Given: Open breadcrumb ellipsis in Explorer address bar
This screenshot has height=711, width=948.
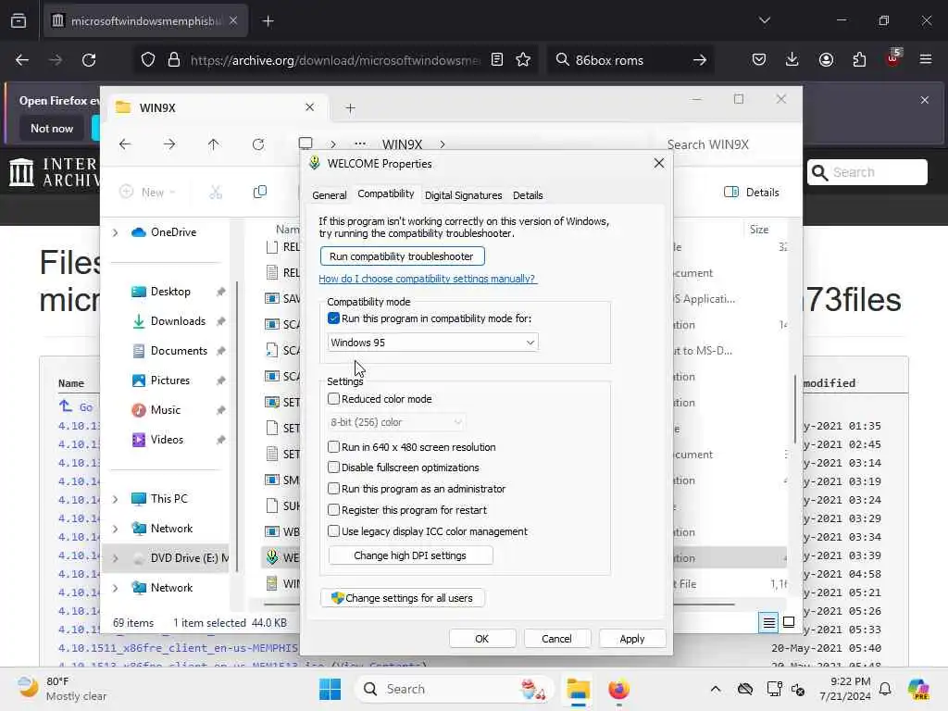Looking at the screenshot, I should 360,144.
